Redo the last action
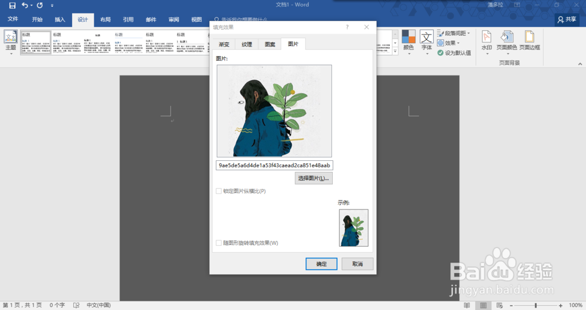 click(x=40, y=5)
